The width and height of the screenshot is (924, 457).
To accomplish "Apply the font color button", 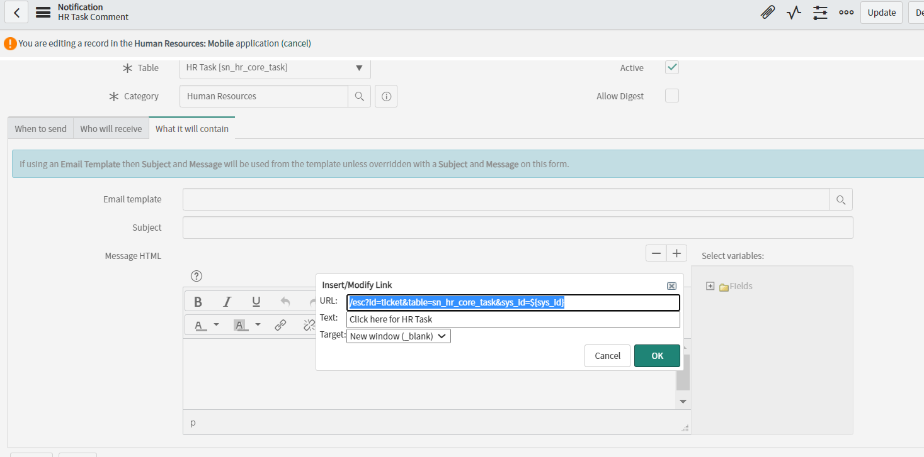I will point(200,325).
